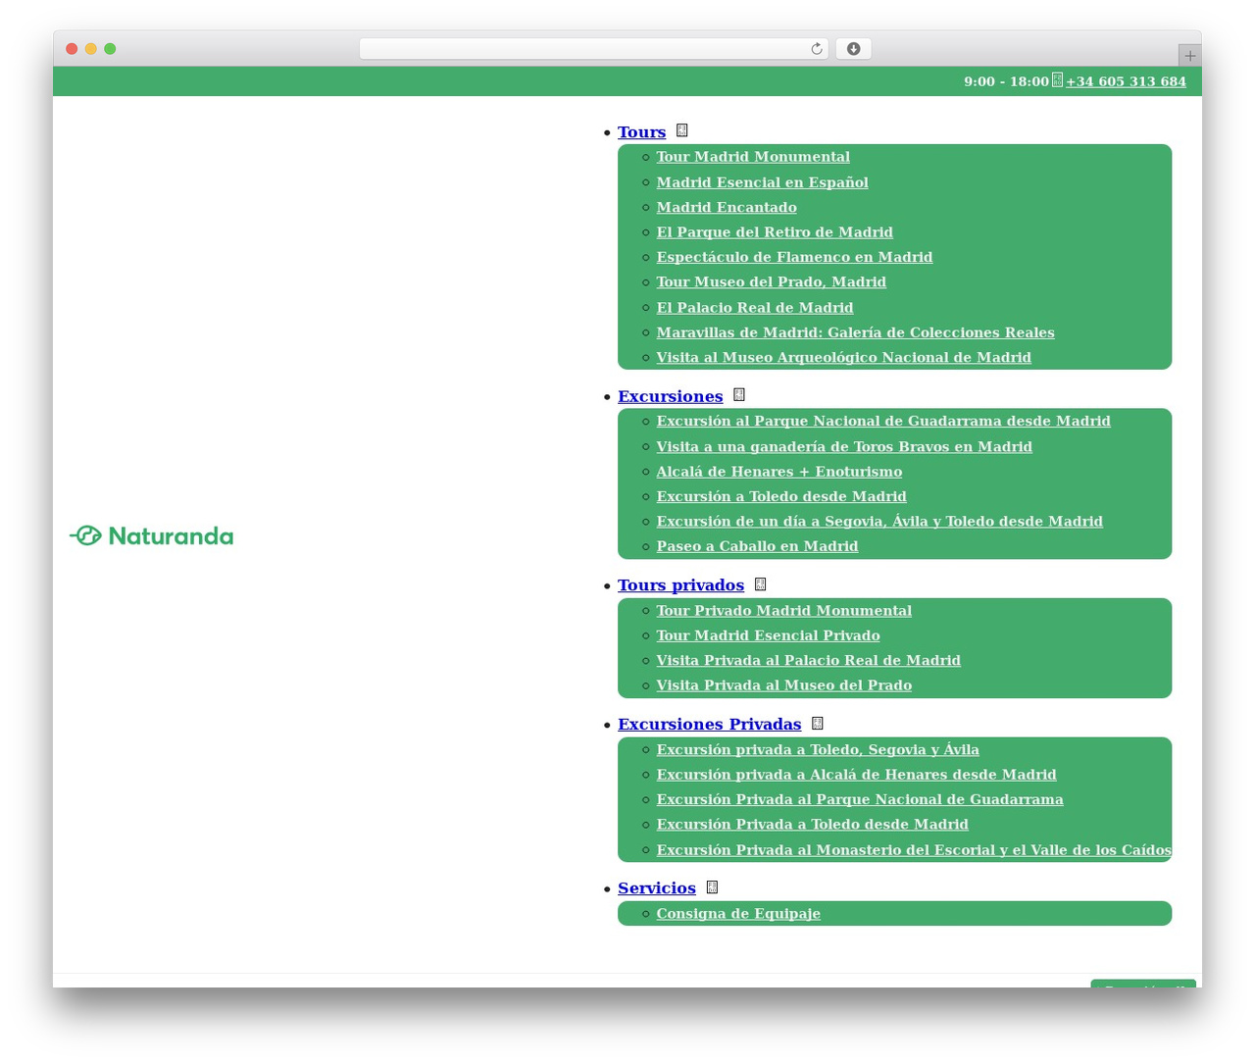Open Madrid Encantado tour

point(727,207)
